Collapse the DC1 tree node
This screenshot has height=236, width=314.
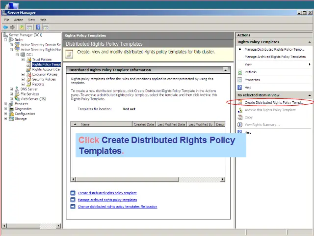(x=17, y=55)
